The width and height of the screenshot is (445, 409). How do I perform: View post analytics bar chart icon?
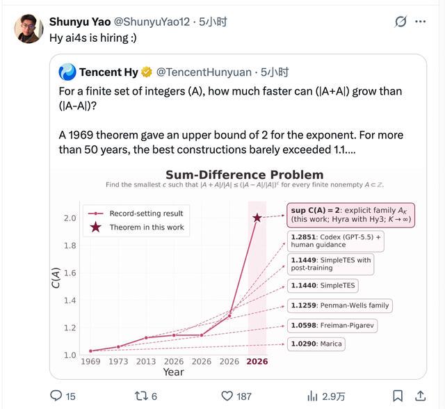click(x=312, y=396)
